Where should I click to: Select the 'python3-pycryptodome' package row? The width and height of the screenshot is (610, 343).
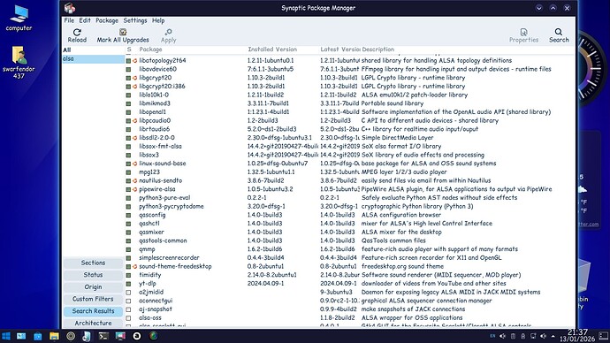(x=349, y=207)
